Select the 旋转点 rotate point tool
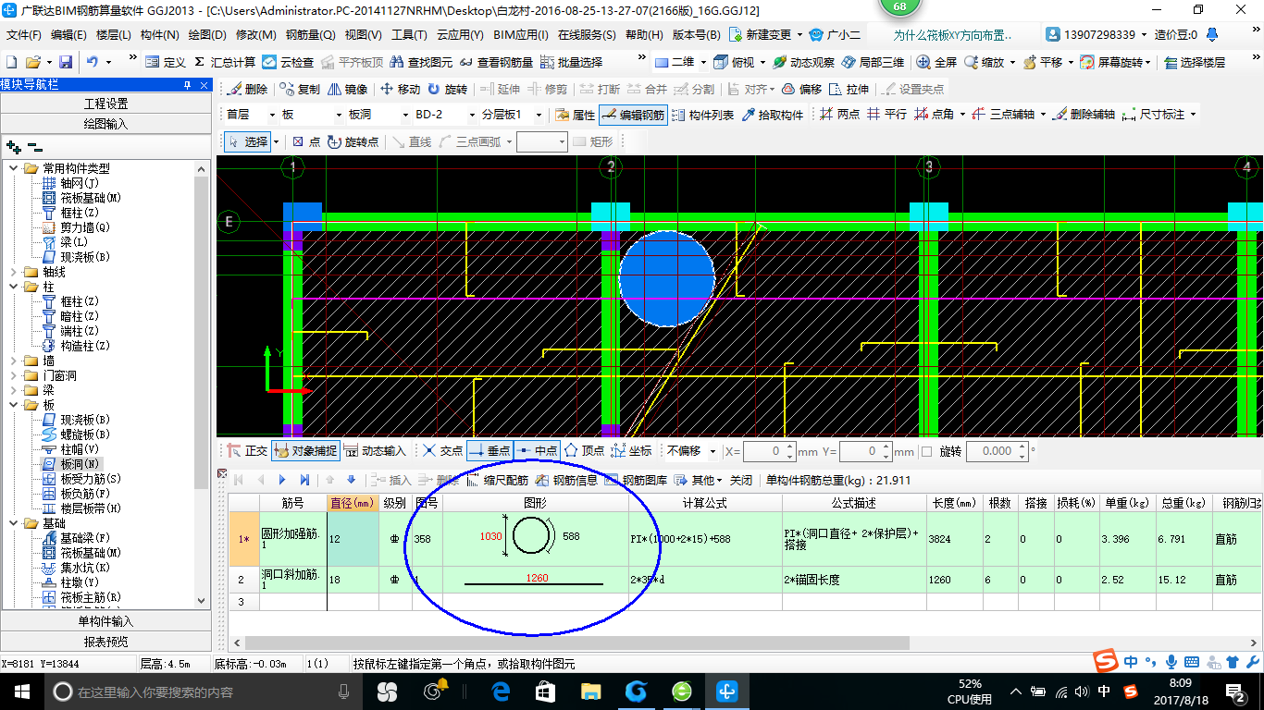Image resolution: width=1264 pixels, height=710 pixels. coord(353,141)
